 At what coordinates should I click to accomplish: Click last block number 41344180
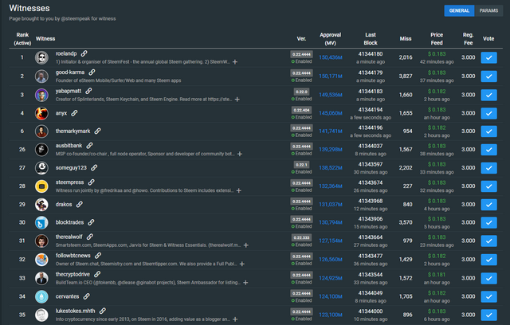tap(371, 54)
